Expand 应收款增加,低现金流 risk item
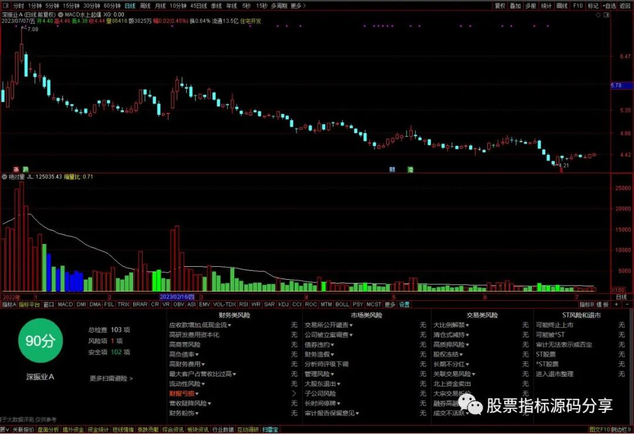Viewport: 634px width, 434px height. (200, 325)
